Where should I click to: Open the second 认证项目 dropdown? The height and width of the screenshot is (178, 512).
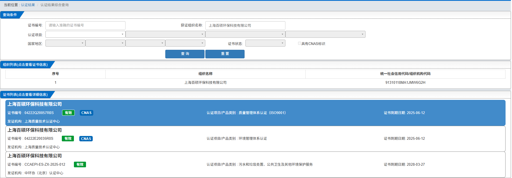coord(165,34)
